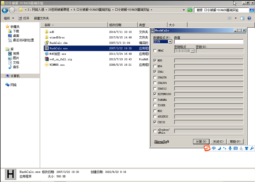Viewport: 255px width, 182px height.
Task: Uncheck the SHA1 checkbox
Action: pyautogui.click(x=155, y=72)
